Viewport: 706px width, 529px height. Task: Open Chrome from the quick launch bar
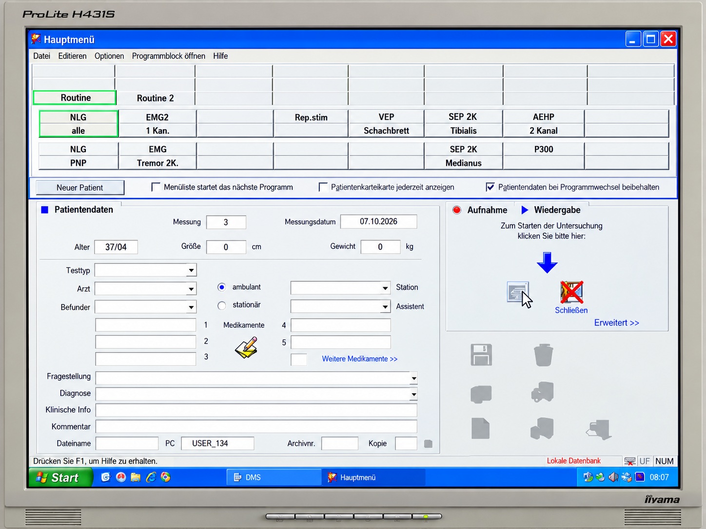[x=166, y=477]
